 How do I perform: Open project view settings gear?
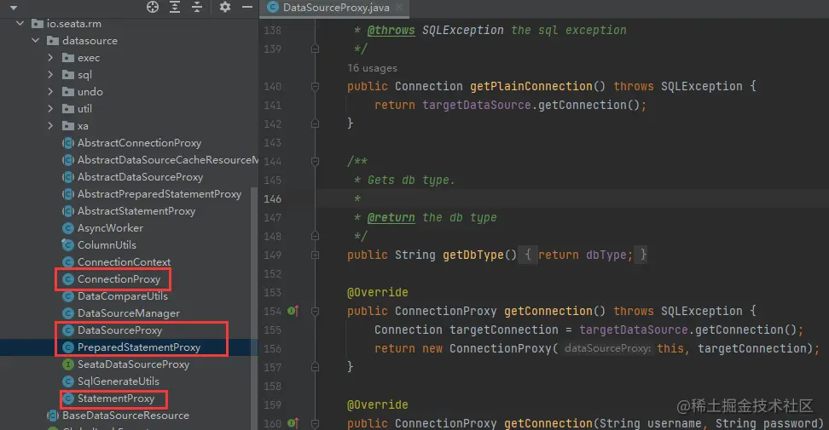pyautogui.click(x=224, y=7)
